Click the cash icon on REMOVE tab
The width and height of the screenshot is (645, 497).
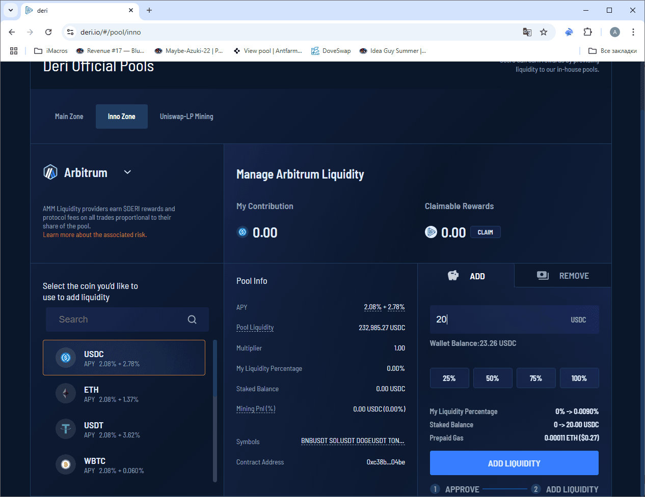(x=543, y=275)
